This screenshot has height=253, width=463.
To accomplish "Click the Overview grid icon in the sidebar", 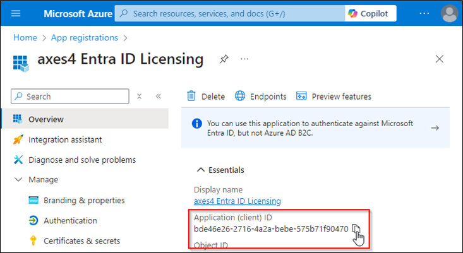I will (x=18, y=119).
